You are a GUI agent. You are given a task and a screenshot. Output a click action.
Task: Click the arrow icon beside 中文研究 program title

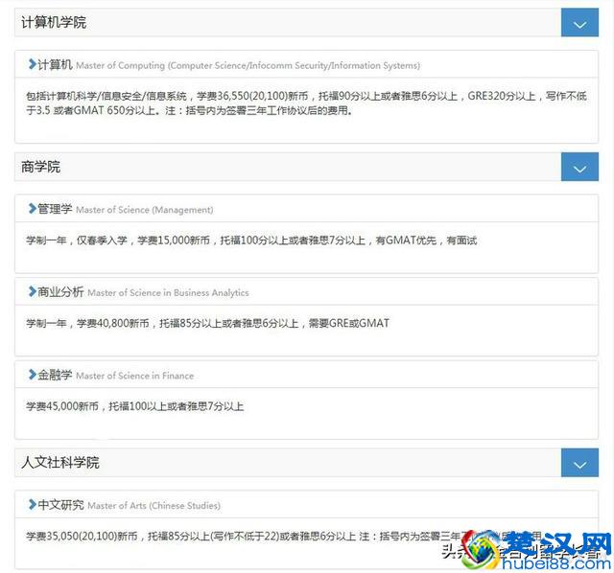pyautogui.click(x=32, y=504)
